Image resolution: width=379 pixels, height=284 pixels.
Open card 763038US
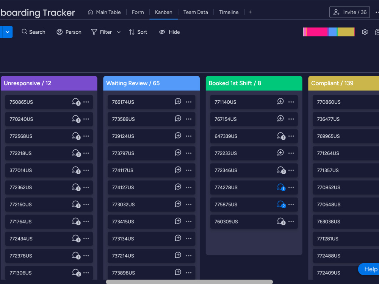(x=346, y=222)
